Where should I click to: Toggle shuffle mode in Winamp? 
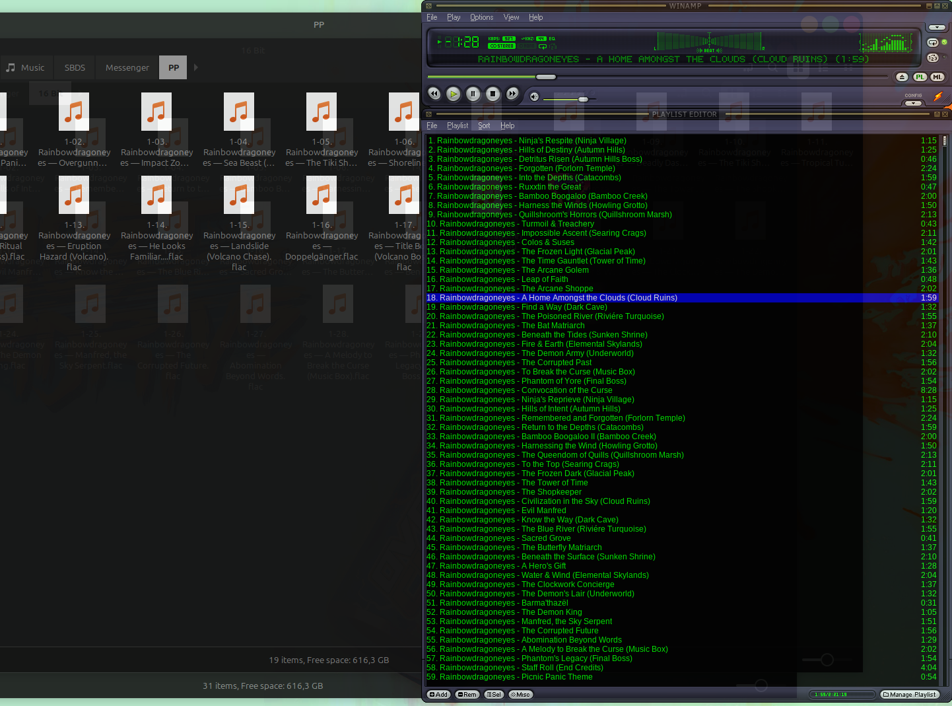click(933, 58)
